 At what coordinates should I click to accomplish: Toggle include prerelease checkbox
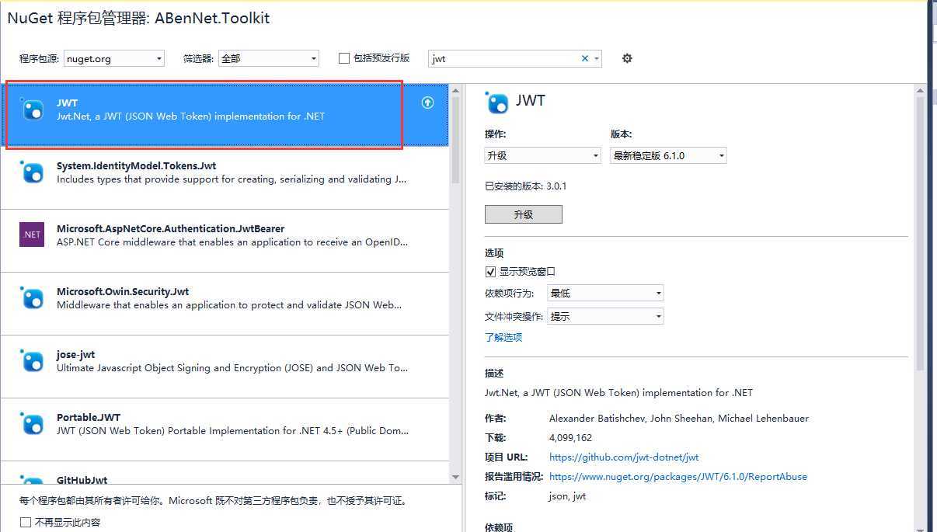pyautogui.click(x=344, y=58)
